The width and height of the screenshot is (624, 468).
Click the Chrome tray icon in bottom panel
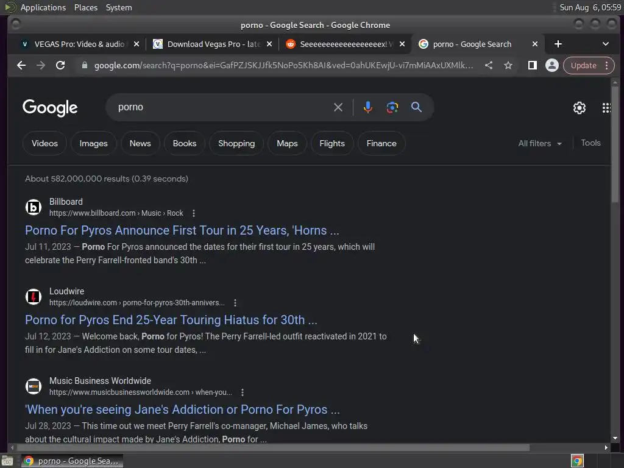[577, 461]
